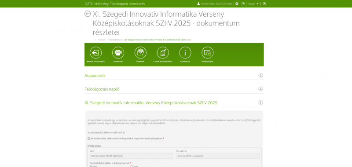The image size is (352, 167).
Task: Click the SZTE Intézményi Többletpont Jelentkezés title
Action: [x=115, y=4]
